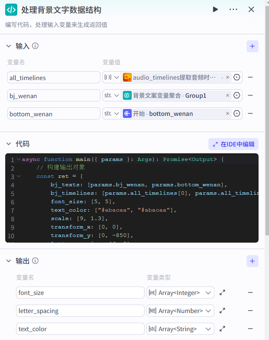The image size is (269, 340).
Task: Fold the ret object at line 3
Action: click(19, 176)
